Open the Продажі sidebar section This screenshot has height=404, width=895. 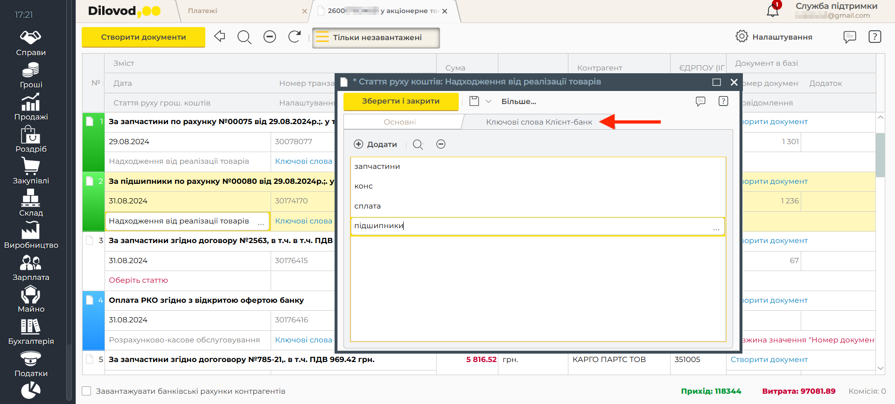point(31,107)
